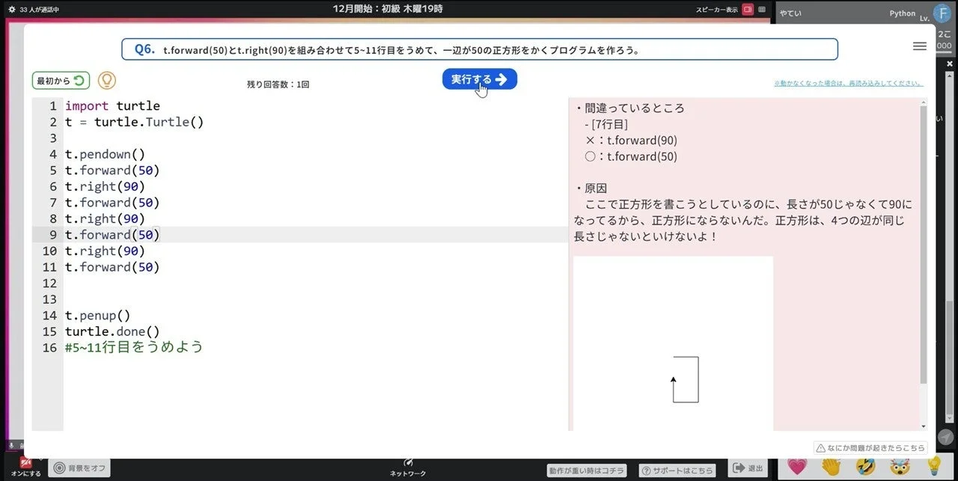
Task: Open the F profile avatar icon
Action: coord(942,12)
